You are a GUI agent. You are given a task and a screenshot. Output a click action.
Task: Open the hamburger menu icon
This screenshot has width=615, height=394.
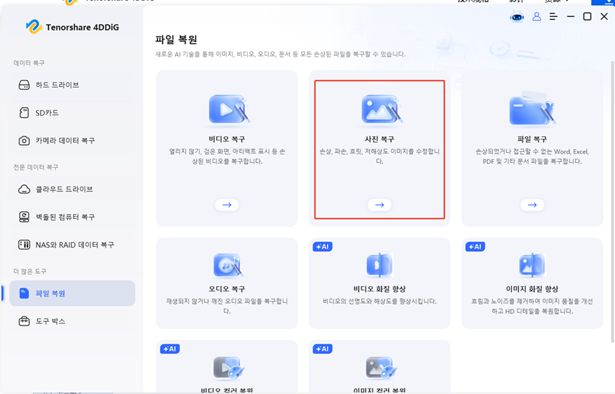point(553,17)
